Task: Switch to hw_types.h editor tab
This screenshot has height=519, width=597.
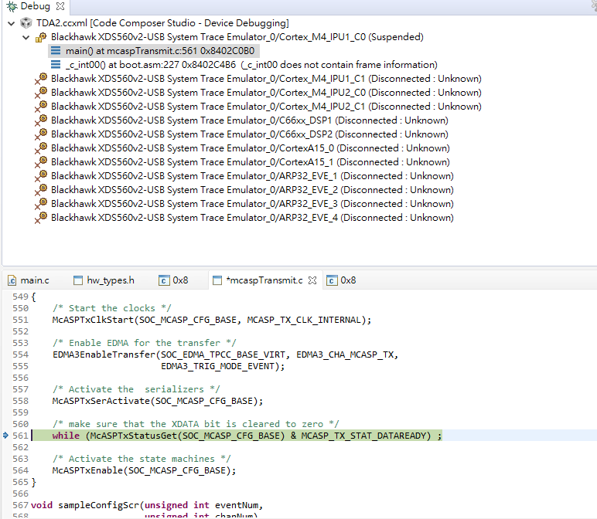Action: tap(104, 280)
